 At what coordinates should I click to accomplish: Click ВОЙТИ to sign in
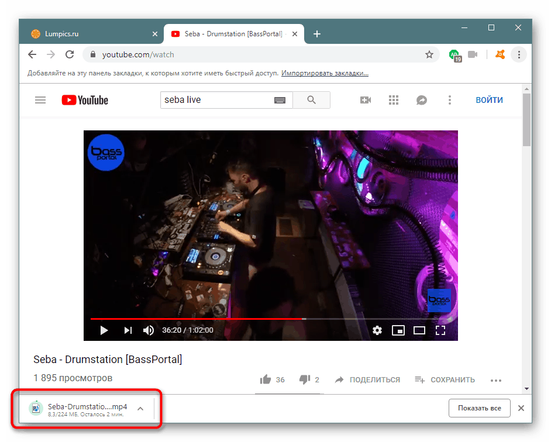click(x=489, y=100)
